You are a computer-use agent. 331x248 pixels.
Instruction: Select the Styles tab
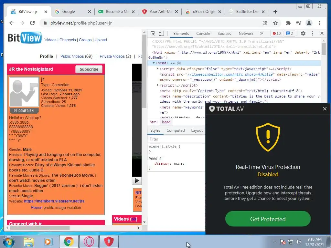pos(155,130)
